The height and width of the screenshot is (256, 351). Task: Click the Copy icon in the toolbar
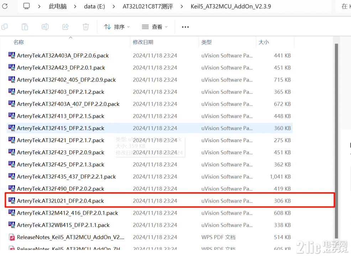[x=5, y=27]
